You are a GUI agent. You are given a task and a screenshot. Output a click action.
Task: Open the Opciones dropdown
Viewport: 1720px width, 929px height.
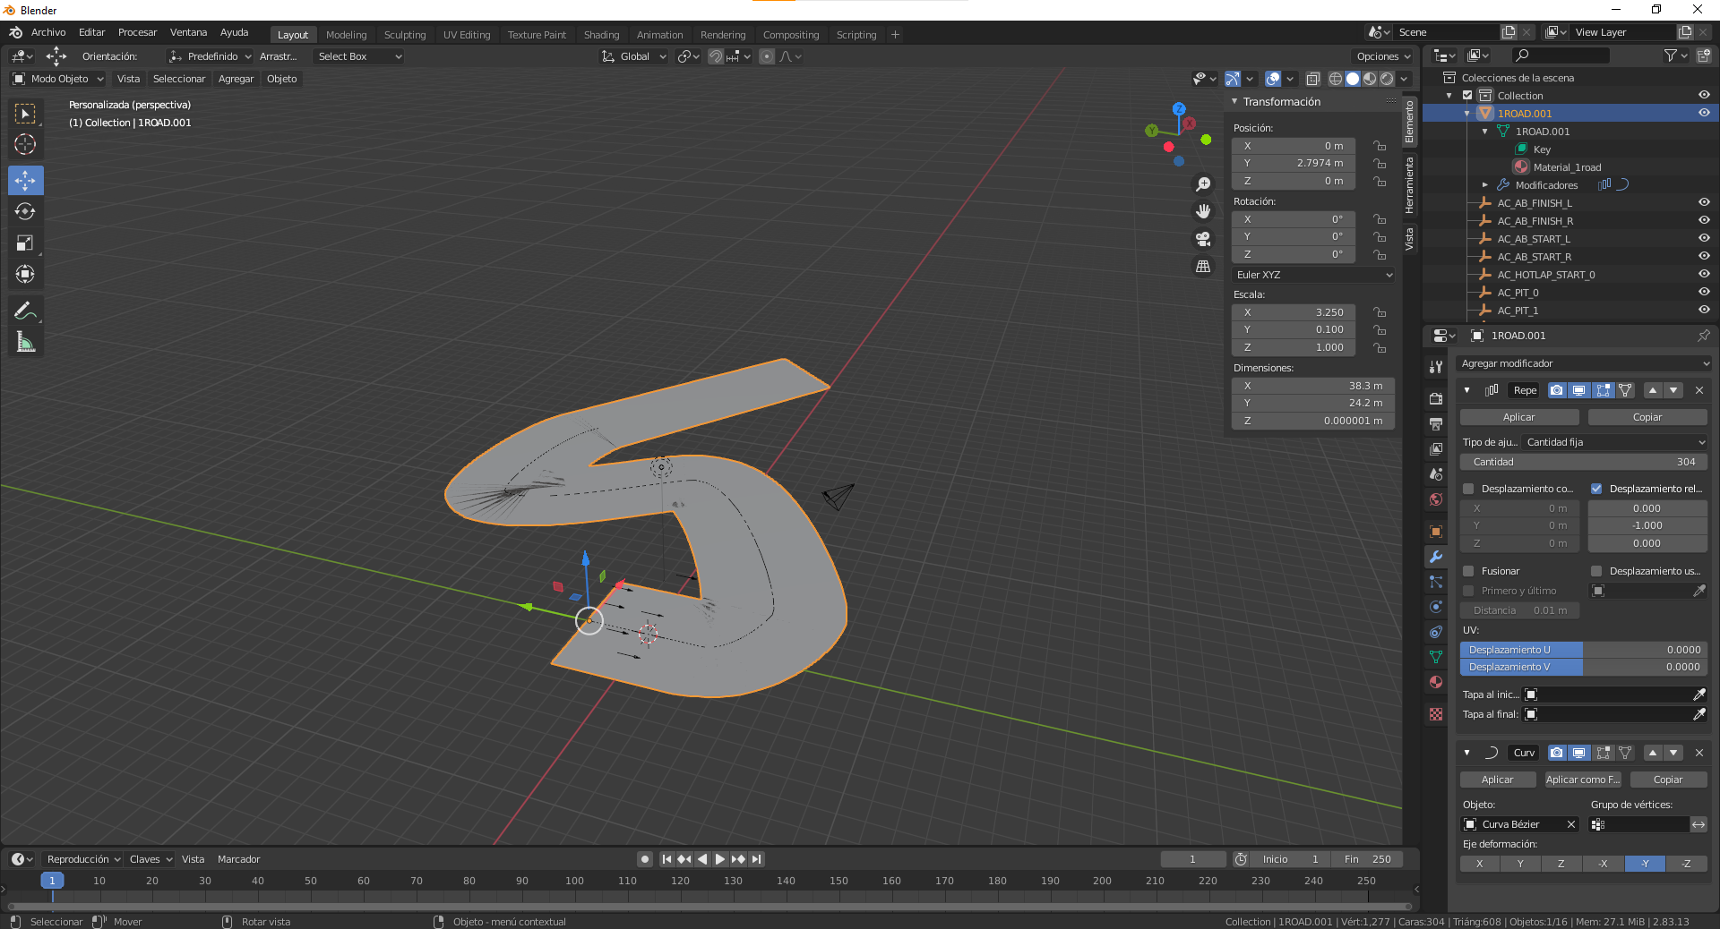1383,56
